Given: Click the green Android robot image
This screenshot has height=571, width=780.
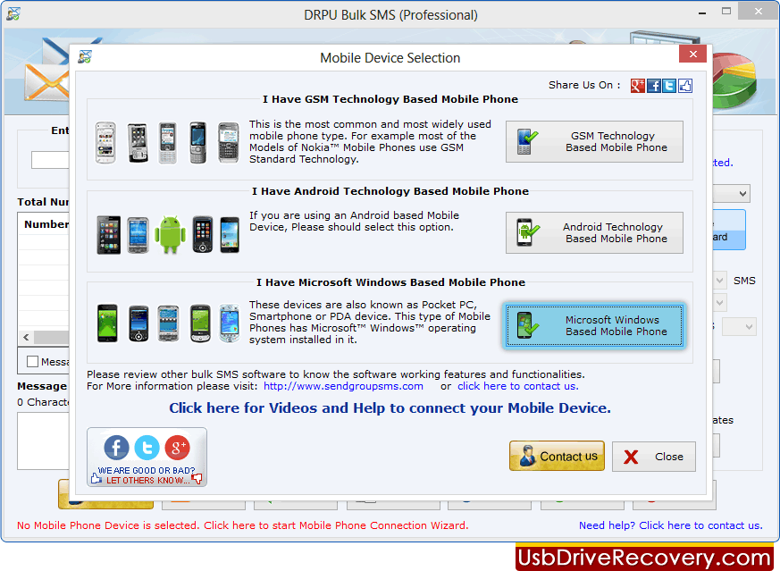Looking at the screenshot, I should click(x=170, y=234).
